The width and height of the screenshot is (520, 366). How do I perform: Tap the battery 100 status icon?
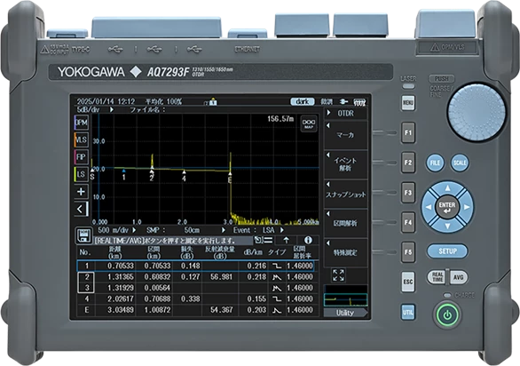pyautogui.click(x=359, y=101)
